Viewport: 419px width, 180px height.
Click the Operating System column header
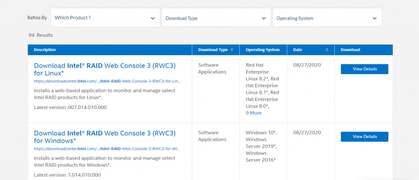click(263, 50)
